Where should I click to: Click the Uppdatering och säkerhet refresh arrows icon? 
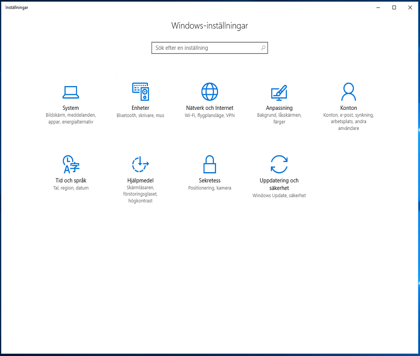tap(279, 164)
